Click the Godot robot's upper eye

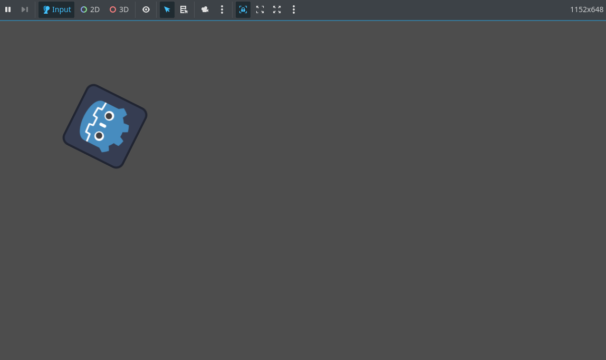[109, 116]
